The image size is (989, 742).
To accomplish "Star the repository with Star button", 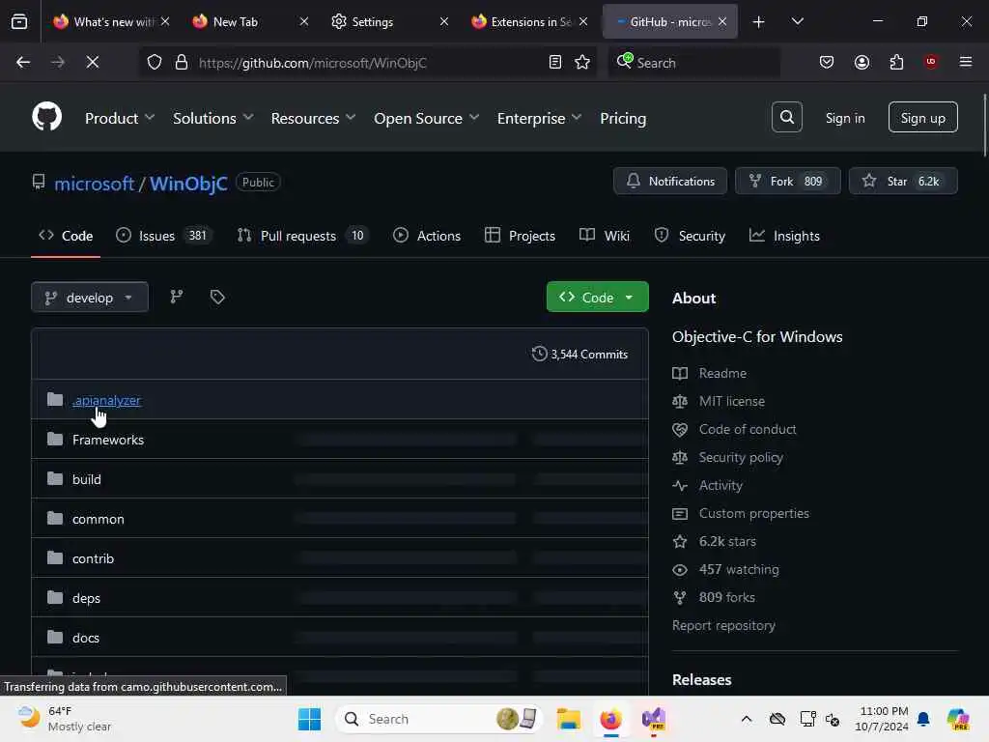I will click(903, 181).
